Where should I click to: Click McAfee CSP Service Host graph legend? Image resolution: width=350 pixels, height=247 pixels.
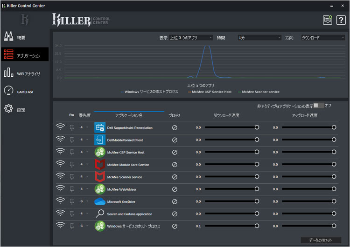(210, 92)
